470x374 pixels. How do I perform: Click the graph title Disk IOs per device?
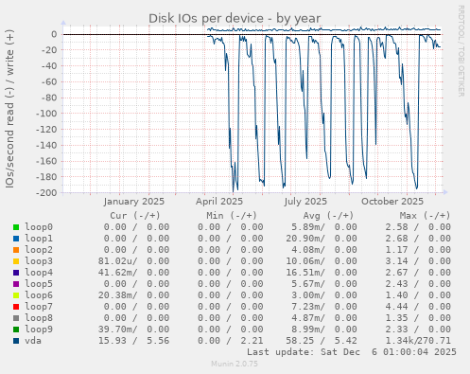click(x=235, y=18)
